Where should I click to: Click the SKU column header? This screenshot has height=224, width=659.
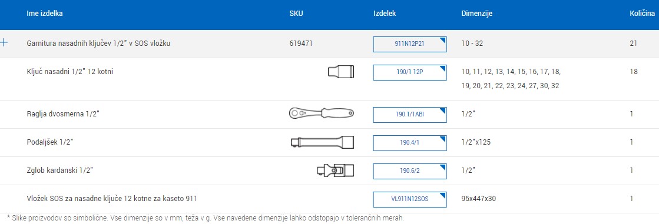(296, 14)
